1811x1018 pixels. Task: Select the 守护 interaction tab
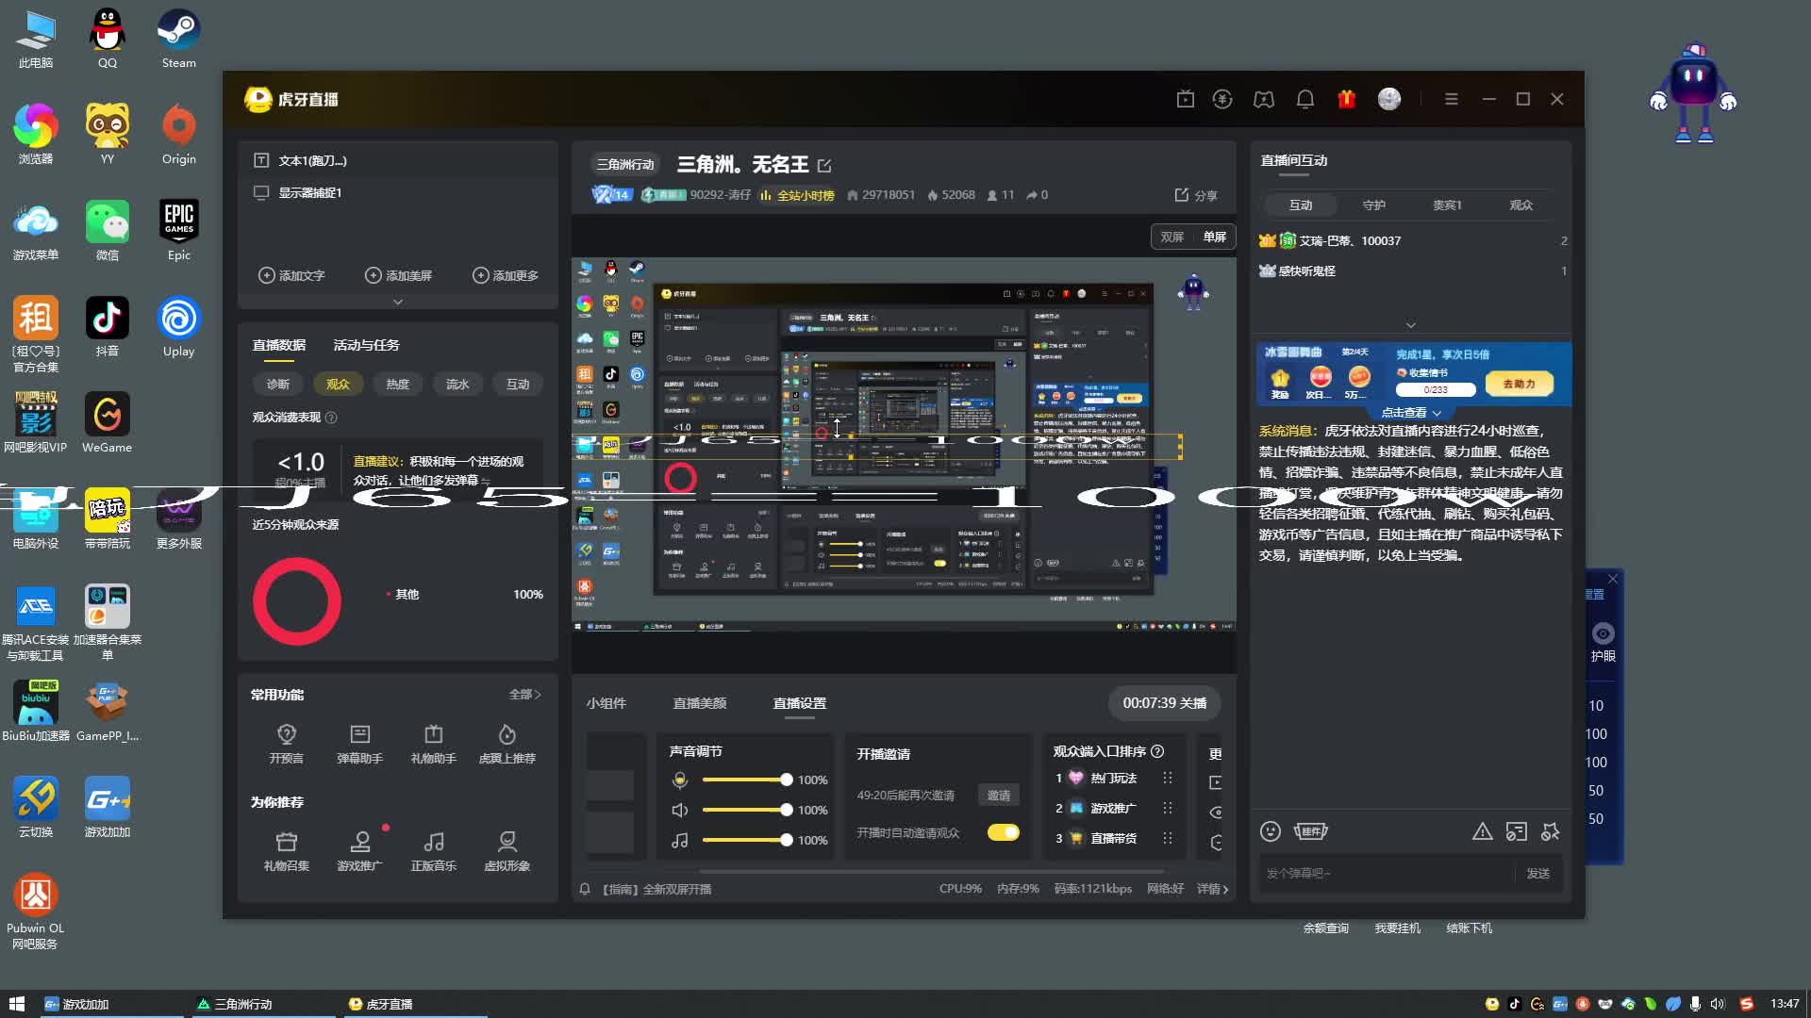pyautogui.click(x=1373, y=205)
